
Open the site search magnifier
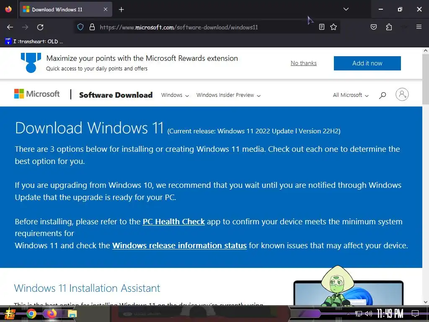[x=382, y=95]
